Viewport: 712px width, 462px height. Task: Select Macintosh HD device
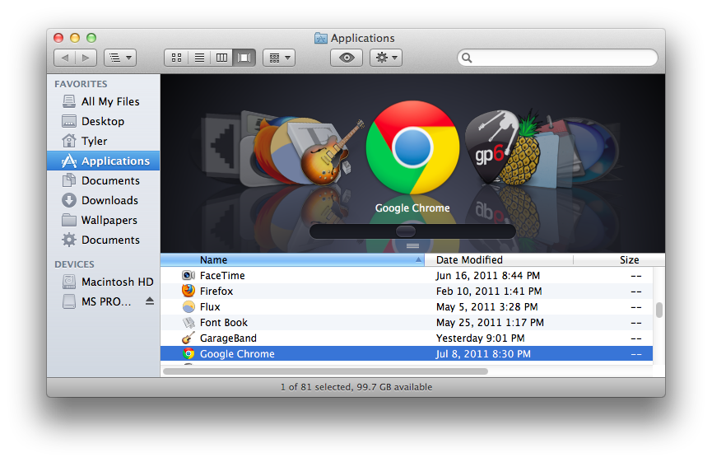[104, 282]
